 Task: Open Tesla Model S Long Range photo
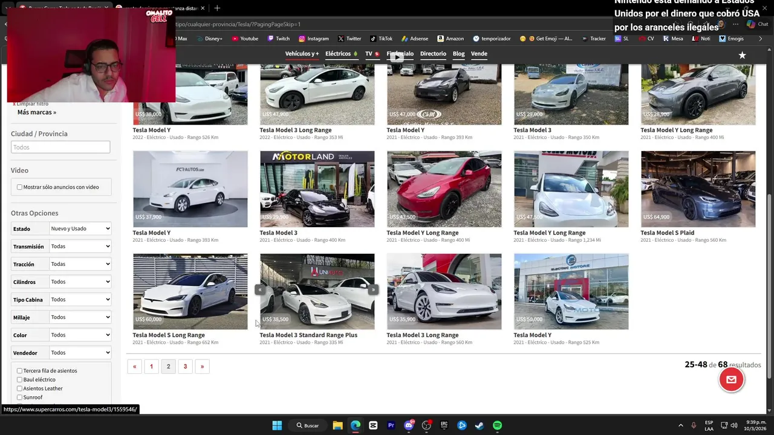pos(190,292)
